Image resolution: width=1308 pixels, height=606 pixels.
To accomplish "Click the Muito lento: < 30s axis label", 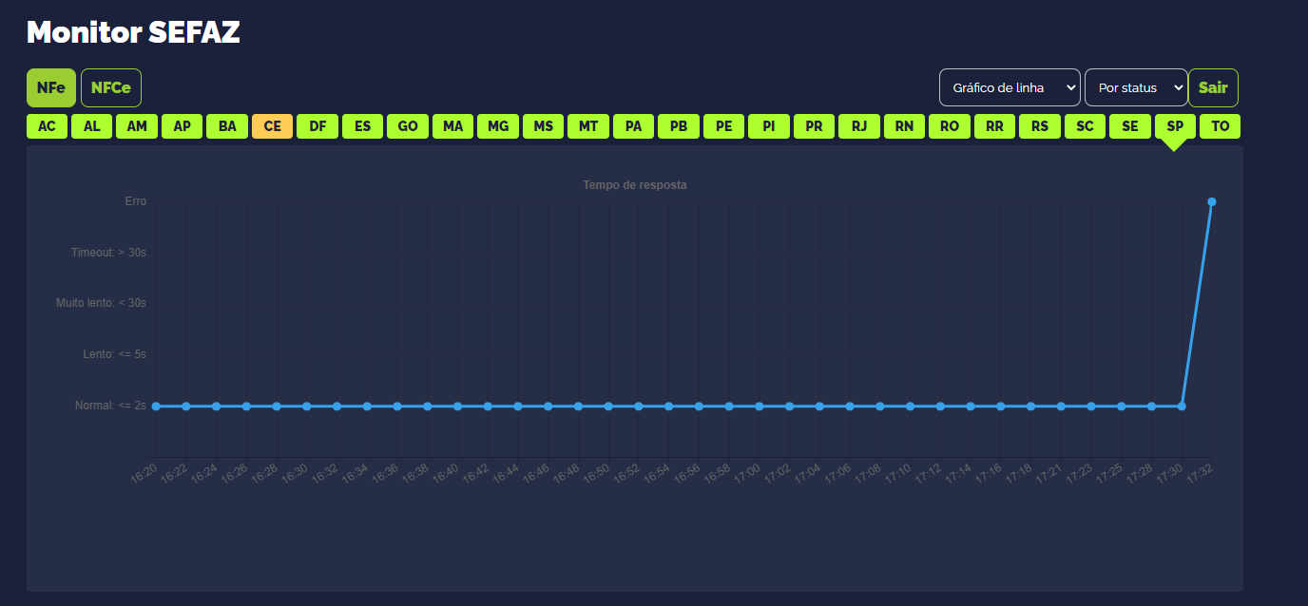I will pyautogui.click(x=102, y=303).
